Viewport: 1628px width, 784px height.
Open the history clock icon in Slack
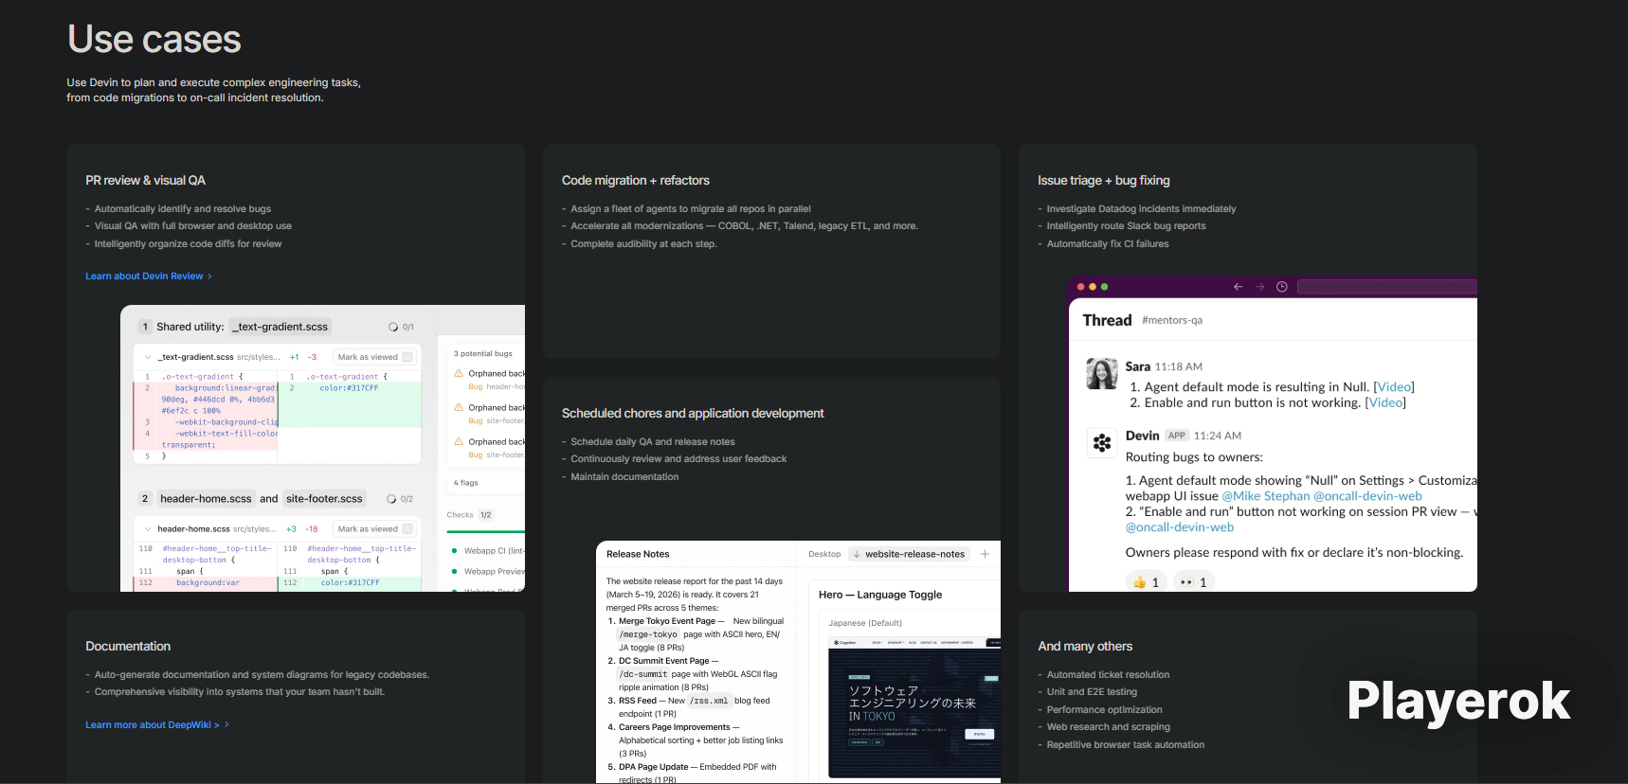[x=1281, y=287]
